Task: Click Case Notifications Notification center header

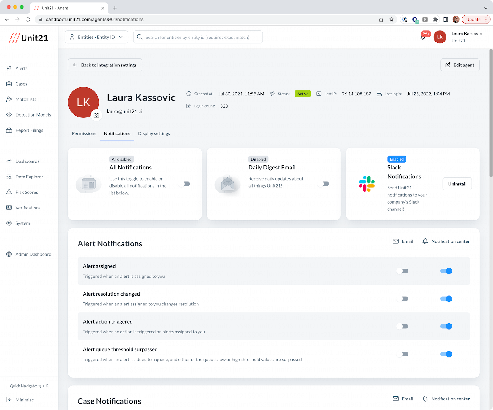Action: (446, 399)
